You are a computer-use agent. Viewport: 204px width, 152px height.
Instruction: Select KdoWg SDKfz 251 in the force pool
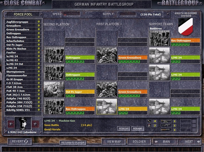(23, 110)
